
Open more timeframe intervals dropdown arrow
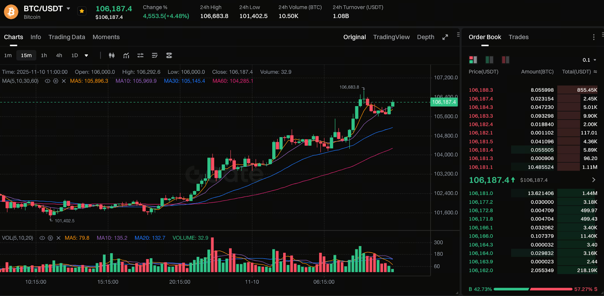pyautogui.click(x=86, y=55)
